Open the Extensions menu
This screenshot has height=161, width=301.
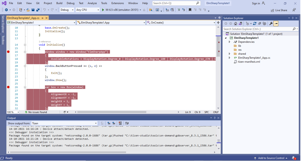pyautogui.click(x=117, y=3)
